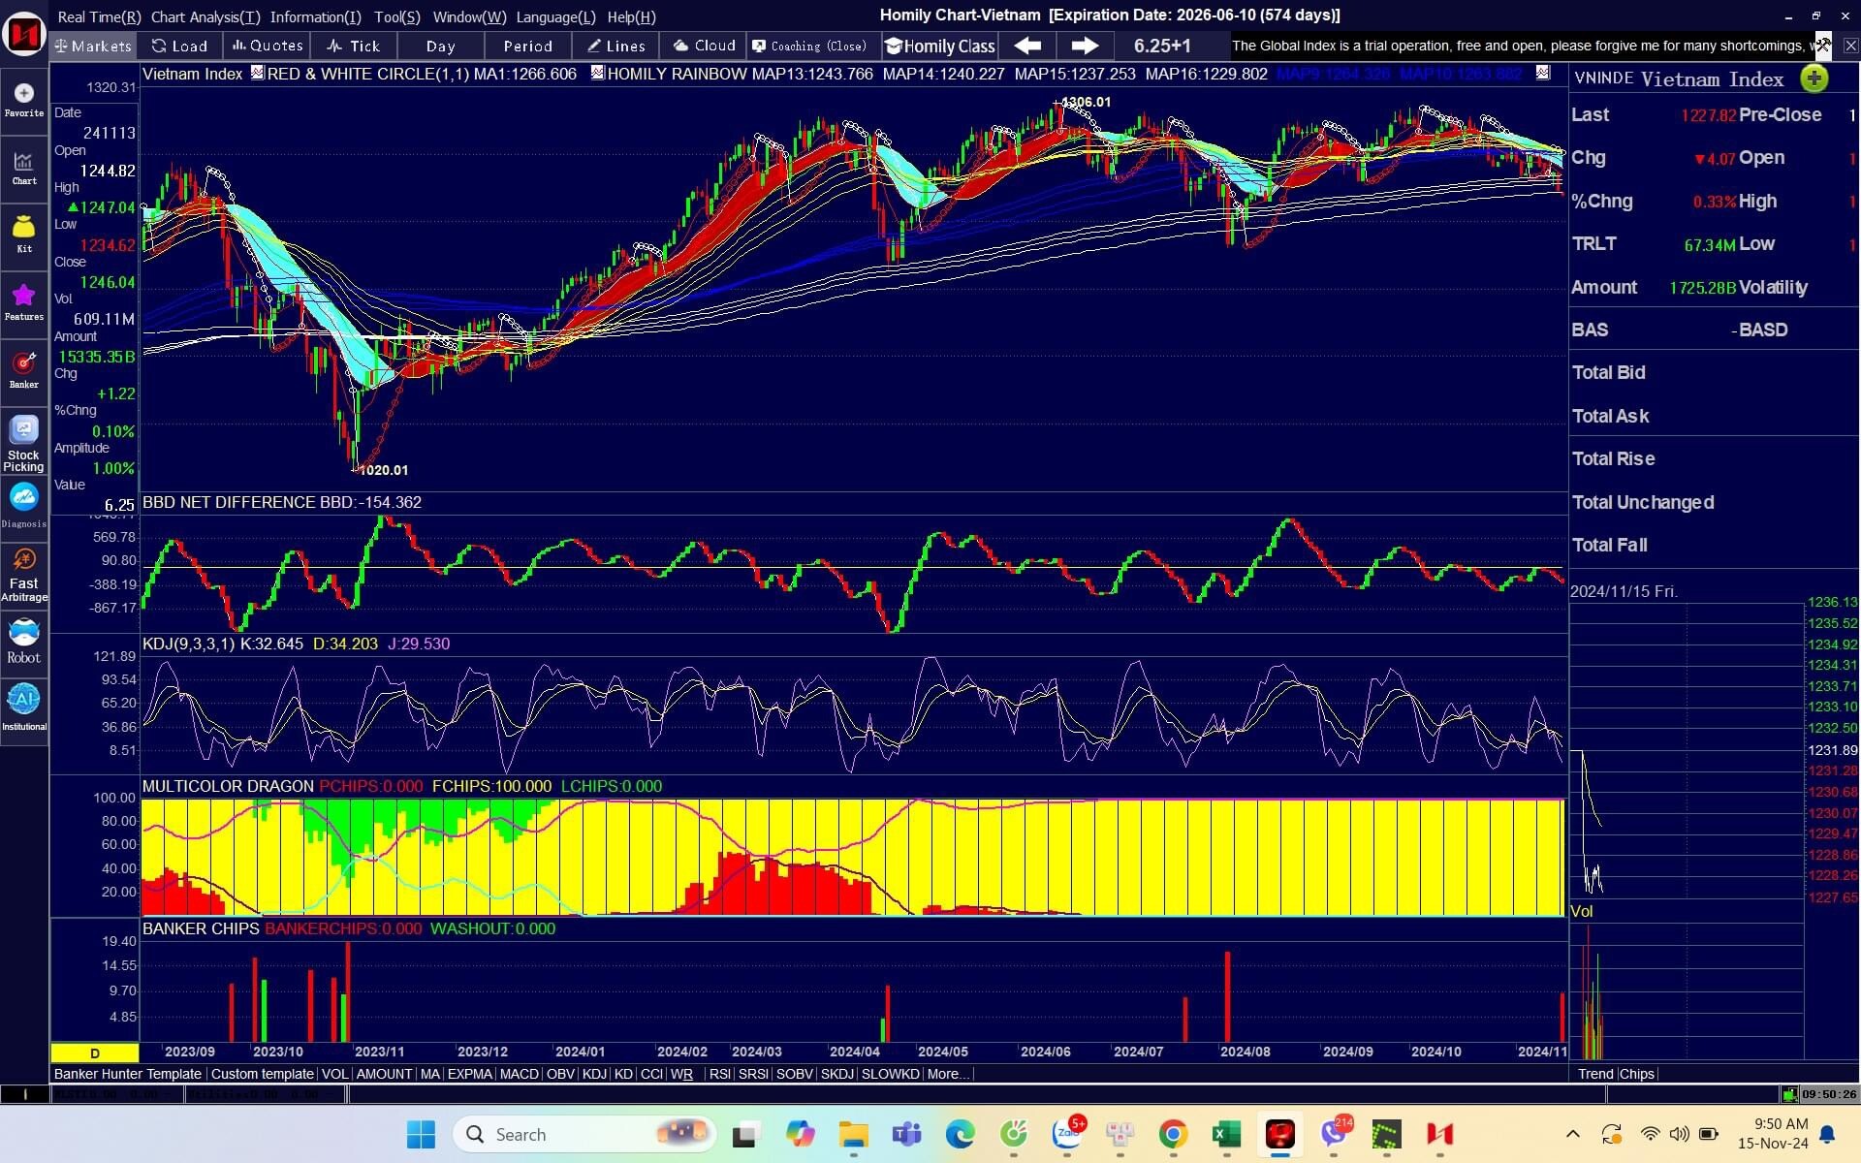This screenshot has height=1163, width=1861.
Task: Click the 6.25+1 toolbar button
Action: (x=1162, y=46)
